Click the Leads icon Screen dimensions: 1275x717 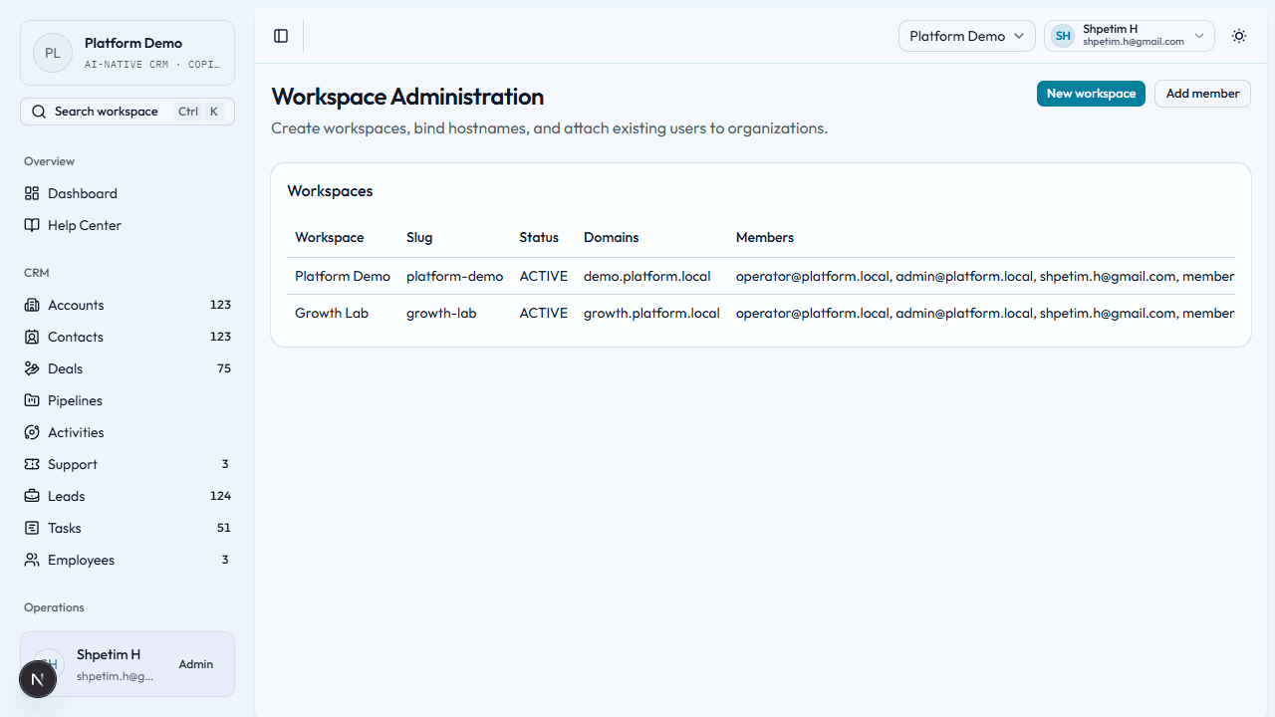31,496
